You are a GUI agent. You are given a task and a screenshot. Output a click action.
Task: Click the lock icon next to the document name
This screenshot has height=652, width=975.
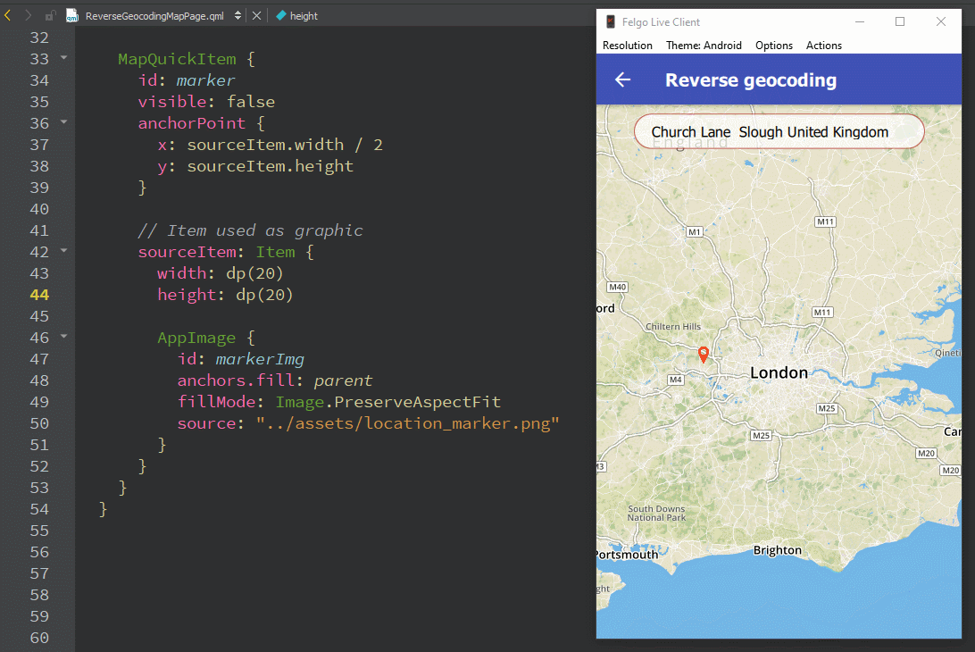[x=50, y=15]
